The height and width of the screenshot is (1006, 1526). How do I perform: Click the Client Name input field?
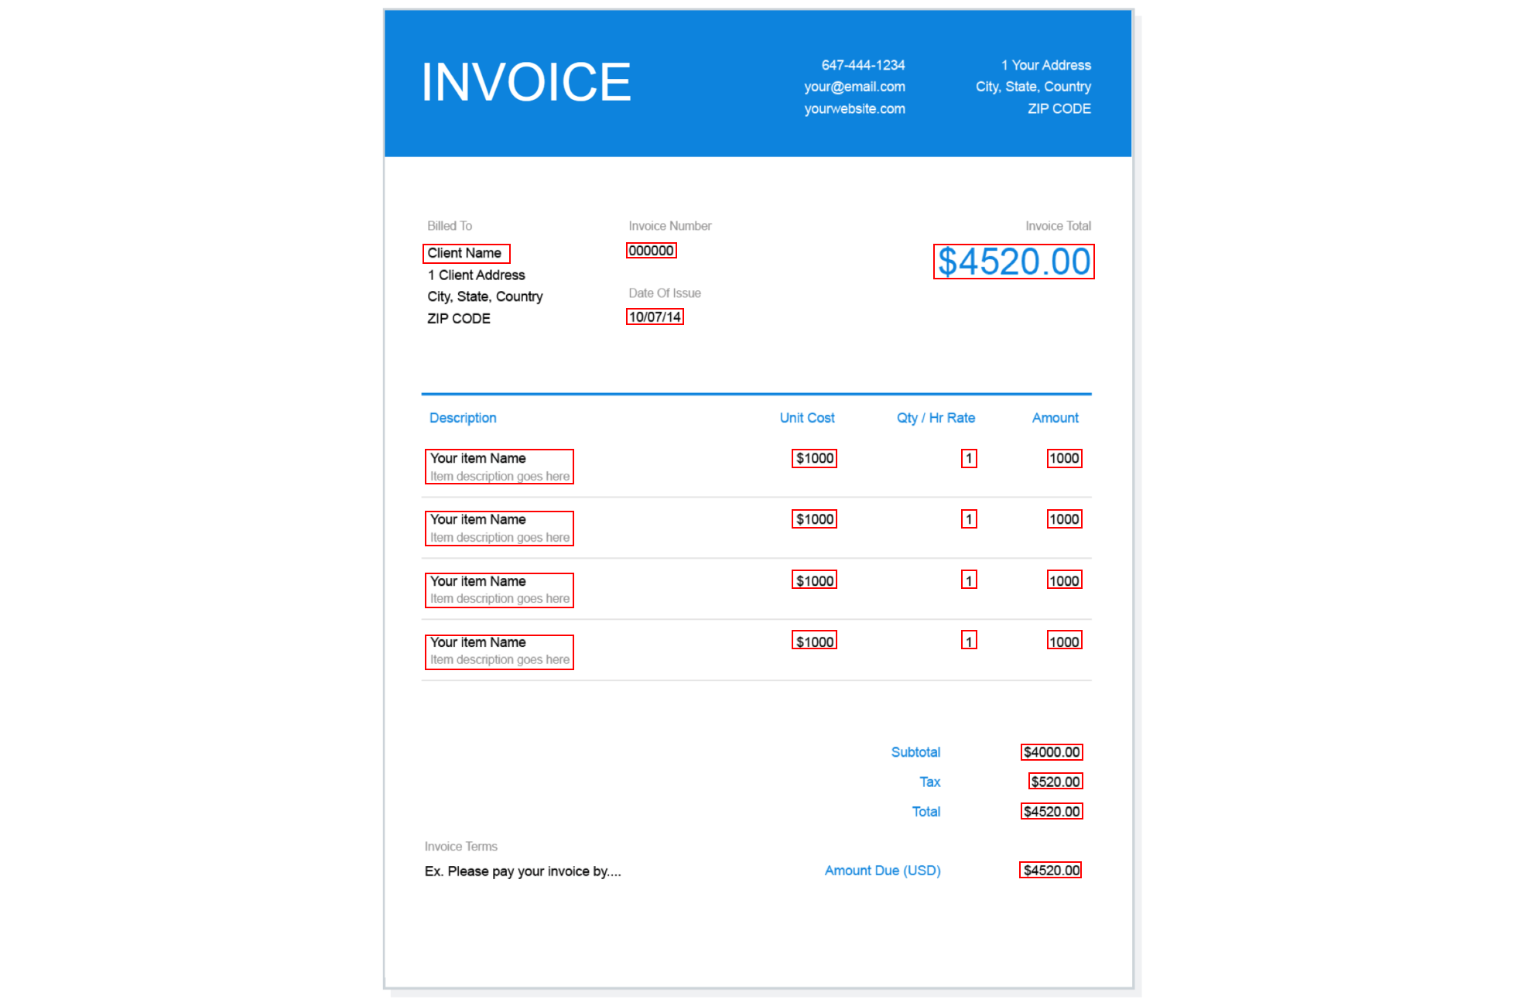[x=467, y=252]
